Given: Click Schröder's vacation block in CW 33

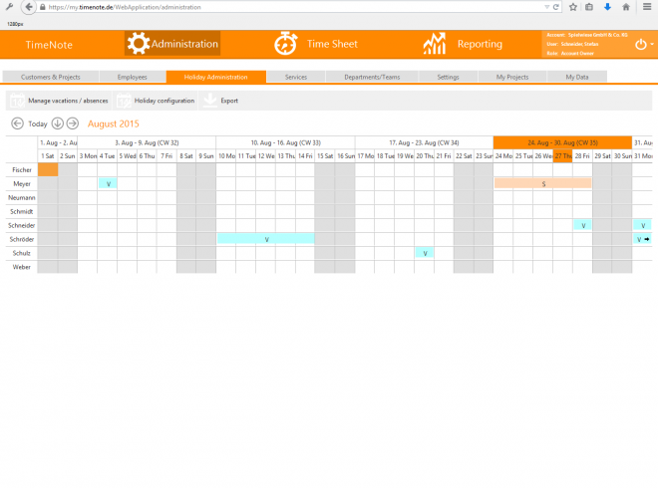Looking at the screenshot, I should tap(266, 239).
